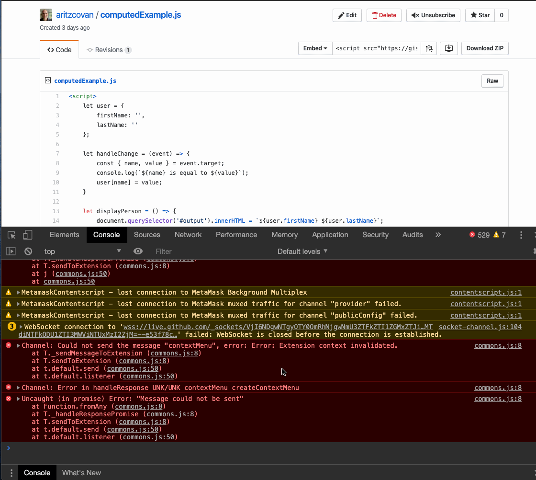Click the Unsubscribe button

433,15
